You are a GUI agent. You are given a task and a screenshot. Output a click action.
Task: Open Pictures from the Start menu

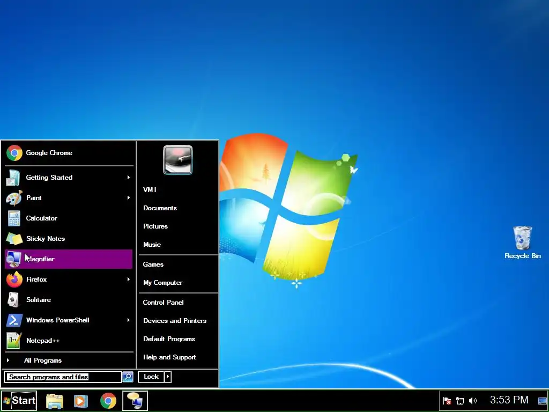coord(155,226)
